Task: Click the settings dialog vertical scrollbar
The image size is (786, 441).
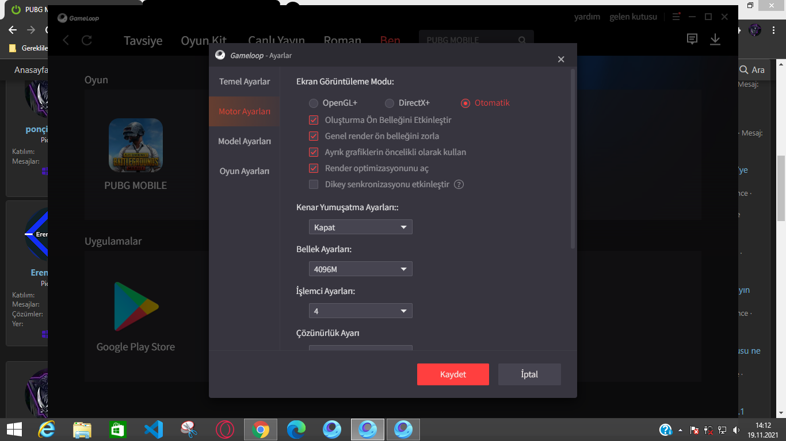Action: pyautogui.click(x=573, y=159)
